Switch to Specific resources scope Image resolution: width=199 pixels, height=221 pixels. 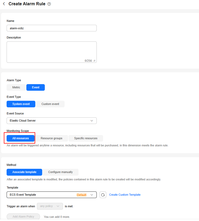(86, 138)
